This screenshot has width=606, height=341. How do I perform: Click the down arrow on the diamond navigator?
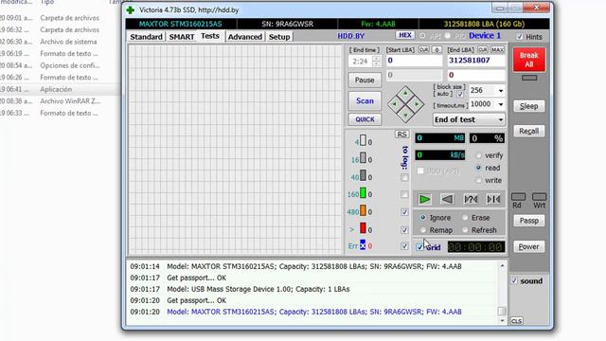[405, 116]
